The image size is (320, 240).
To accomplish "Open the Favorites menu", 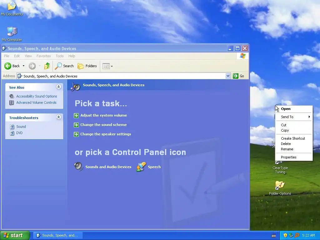I will [43, 56].
